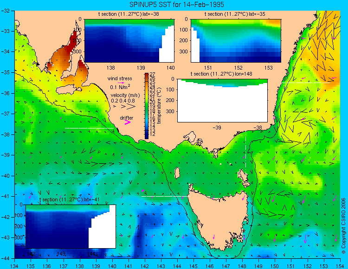The height and width of the screenshot is (269, 348).
Task: Click the 'drifter' legend label
Action: pos(127,118)
